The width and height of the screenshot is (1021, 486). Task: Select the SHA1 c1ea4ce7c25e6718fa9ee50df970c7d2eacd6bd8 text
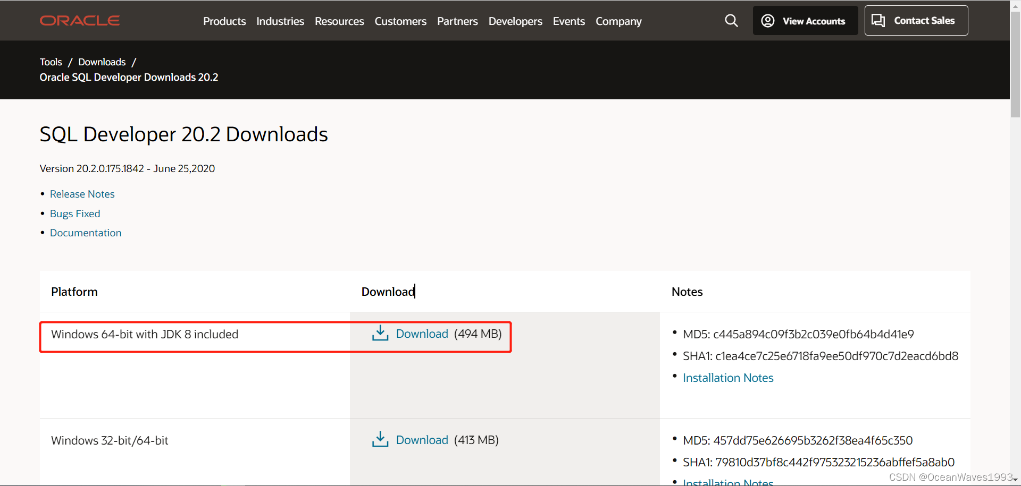pyautogui.click(x=821, y=356)
